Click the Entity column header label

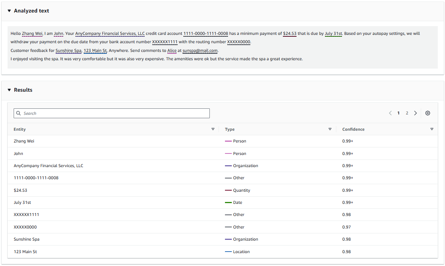[20, 129]
